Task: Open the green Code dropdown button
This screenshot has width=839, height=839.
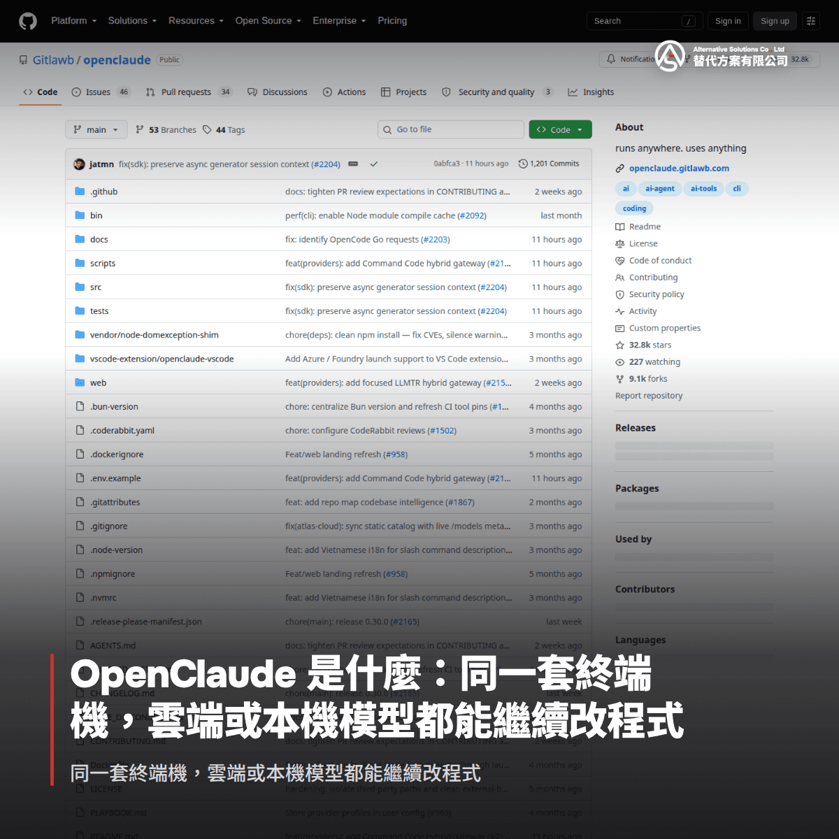Action: 561,129
